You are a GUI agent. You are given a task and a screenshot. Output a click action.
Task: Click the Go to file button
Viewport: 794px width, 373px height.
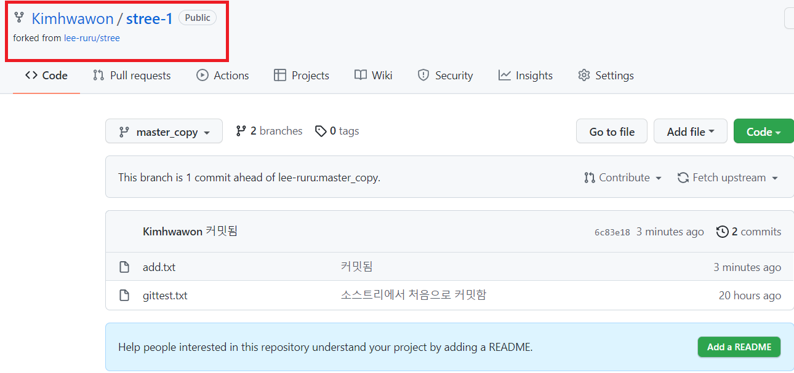pyautogui.click(x=612, y=131)
